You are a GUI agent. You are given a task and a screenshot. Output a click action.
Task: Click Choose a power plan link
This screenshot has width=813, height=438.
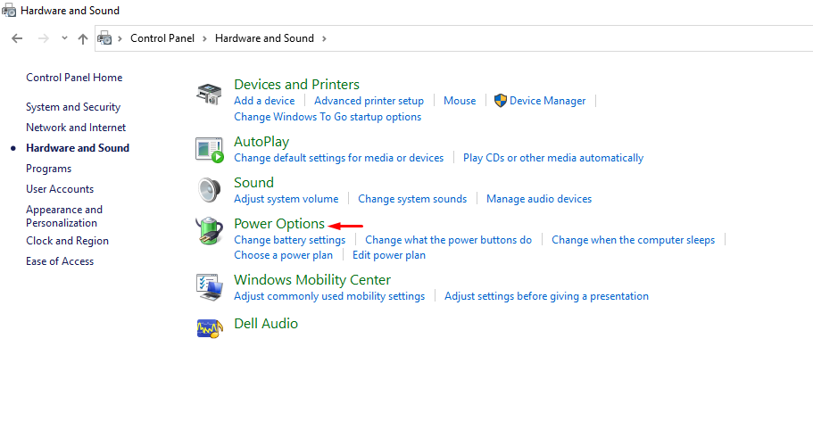click(283, 255)
